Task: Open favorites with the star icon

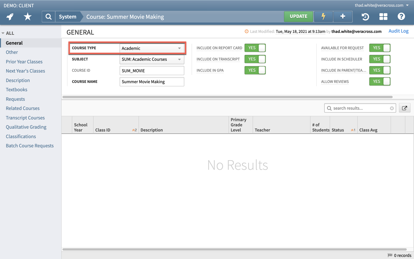Action: [x=28, y=17]
